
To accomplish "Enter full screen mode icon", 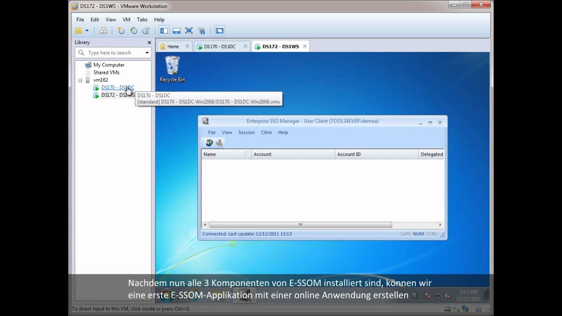I will pos(189,31).
